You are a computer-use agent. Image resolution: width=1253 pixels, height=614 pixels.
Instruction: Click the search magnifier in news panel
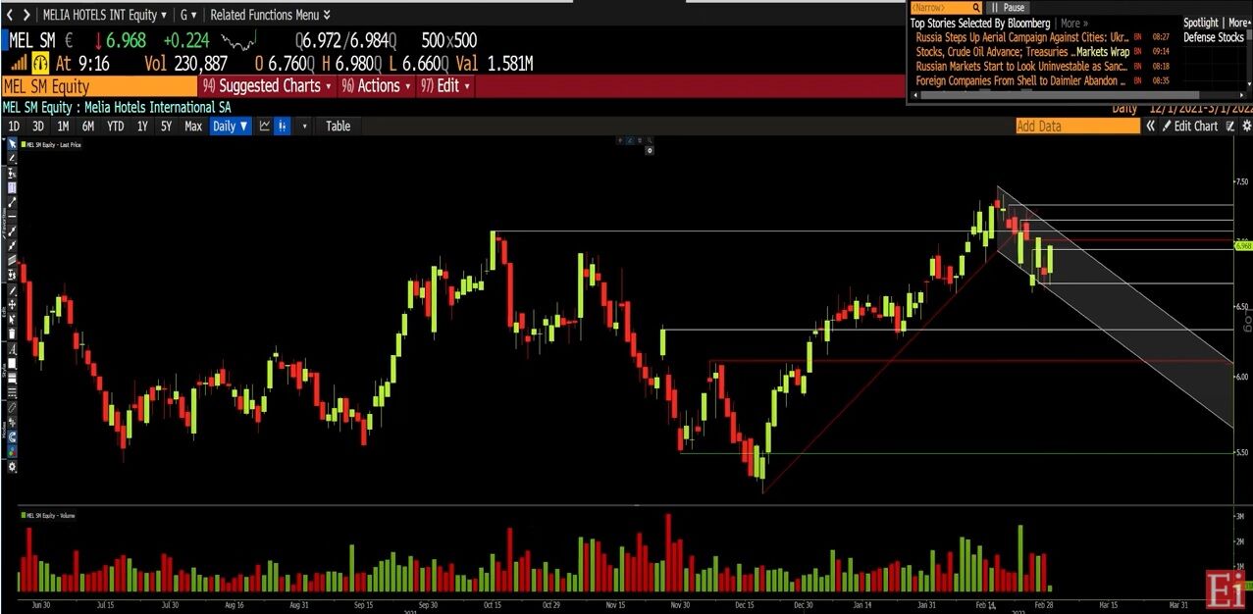(x=976, y=7)
